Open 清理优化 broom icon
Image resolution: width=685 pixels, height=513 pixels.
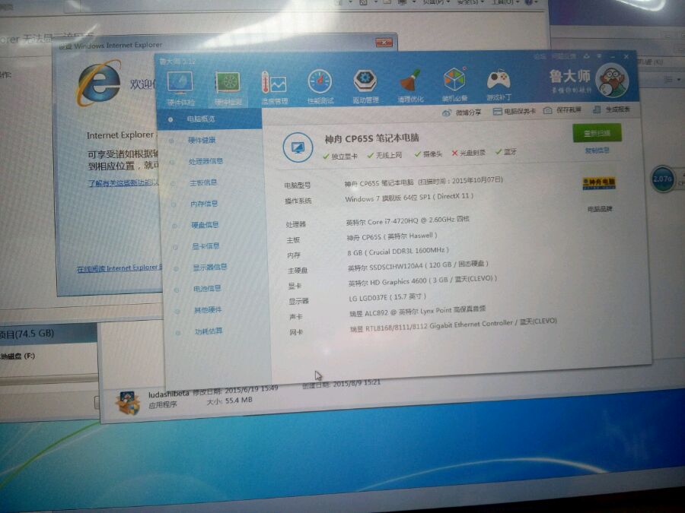point(409,81)
